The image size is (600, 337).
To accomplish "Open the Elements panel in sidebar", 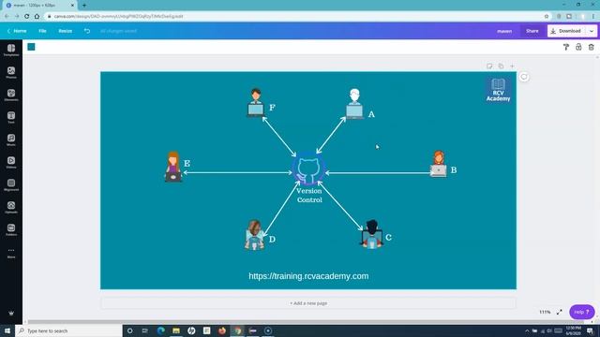I will (x=11, y=95).
